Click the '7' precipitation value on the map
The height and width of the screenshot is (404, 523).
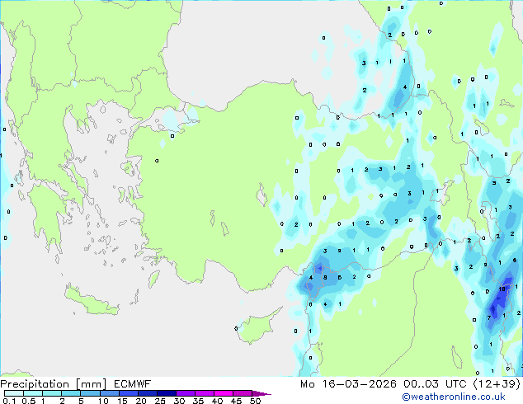[x=489, y=317]
